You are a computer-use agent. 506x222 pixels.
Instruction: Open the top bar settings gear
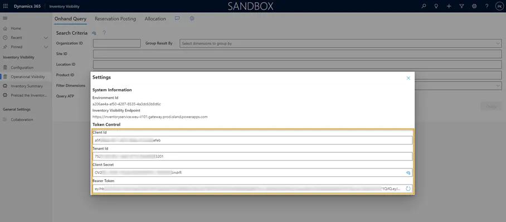coord(474,6)
